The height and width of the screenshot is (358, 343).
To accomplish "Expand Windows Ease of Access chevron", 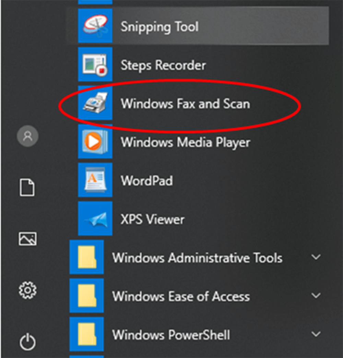I will (316, 296).
